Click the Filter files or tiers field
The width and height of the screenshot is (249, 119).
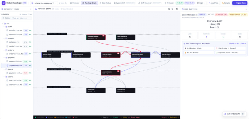click(16, 18)
